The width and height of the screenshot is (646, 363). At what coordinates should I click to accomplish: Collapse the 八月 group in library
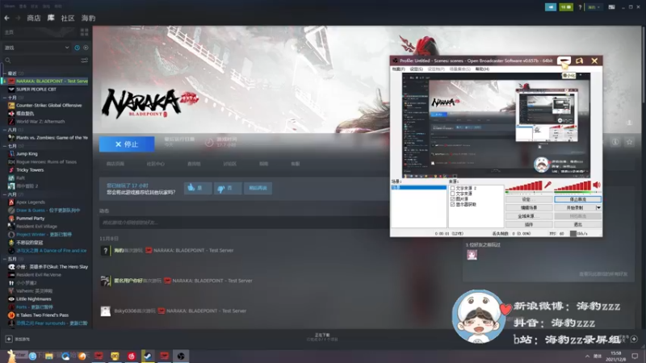point(5,130)
